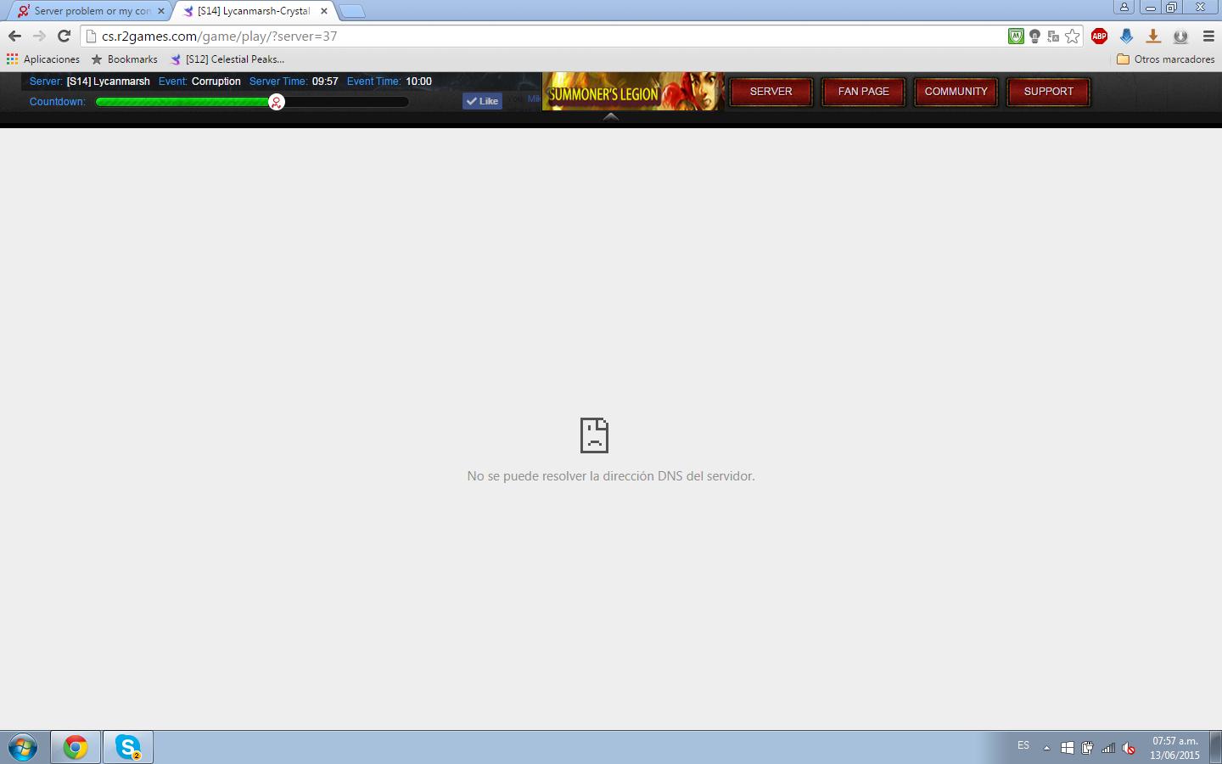Bookmark this page with the star icon
Image resolution: width=1222 pixels, height=764 pixels.
pos(1073,36)
